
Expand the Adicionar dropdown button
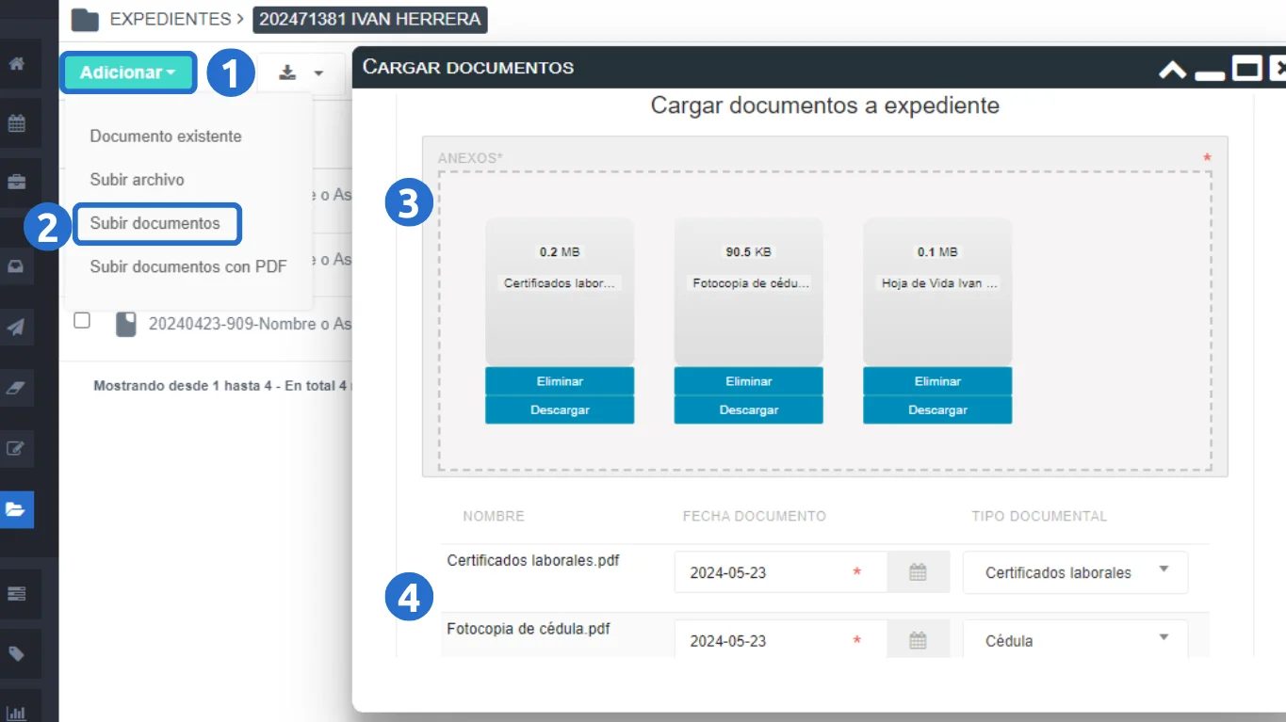coord(128,72)
